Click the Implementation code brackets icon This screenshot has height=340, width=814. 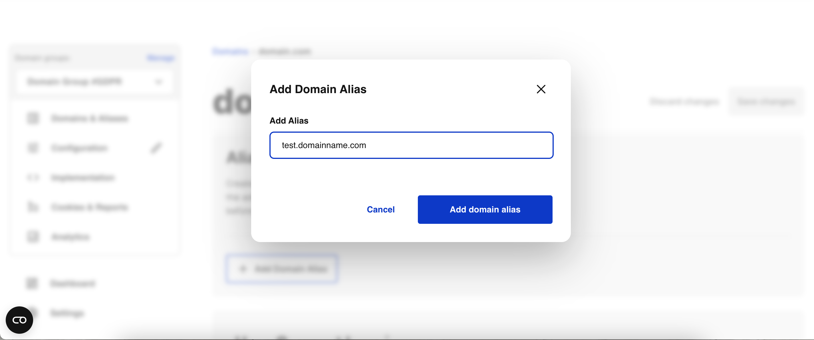click(33, 178)
